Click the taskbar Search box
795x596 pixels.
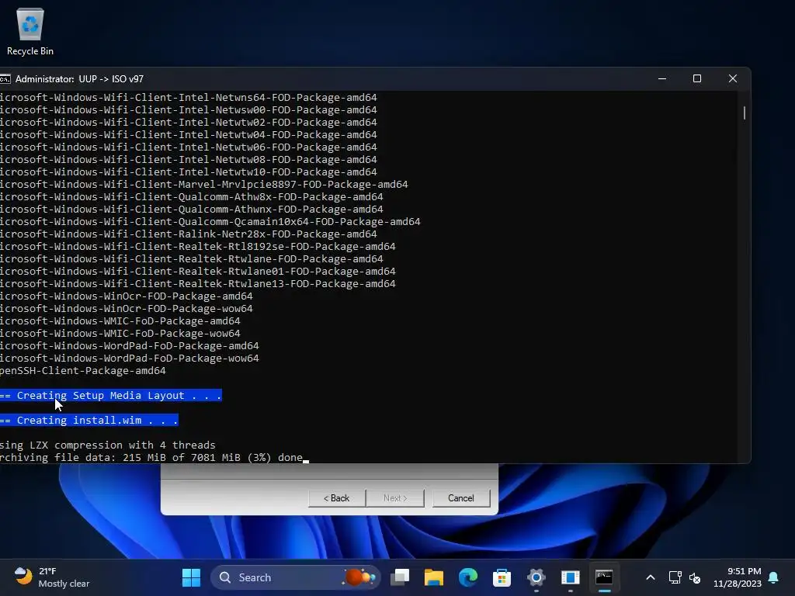click(295, 577)
